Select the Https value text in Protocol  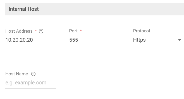pyautogui.click(x=139, y=40)
